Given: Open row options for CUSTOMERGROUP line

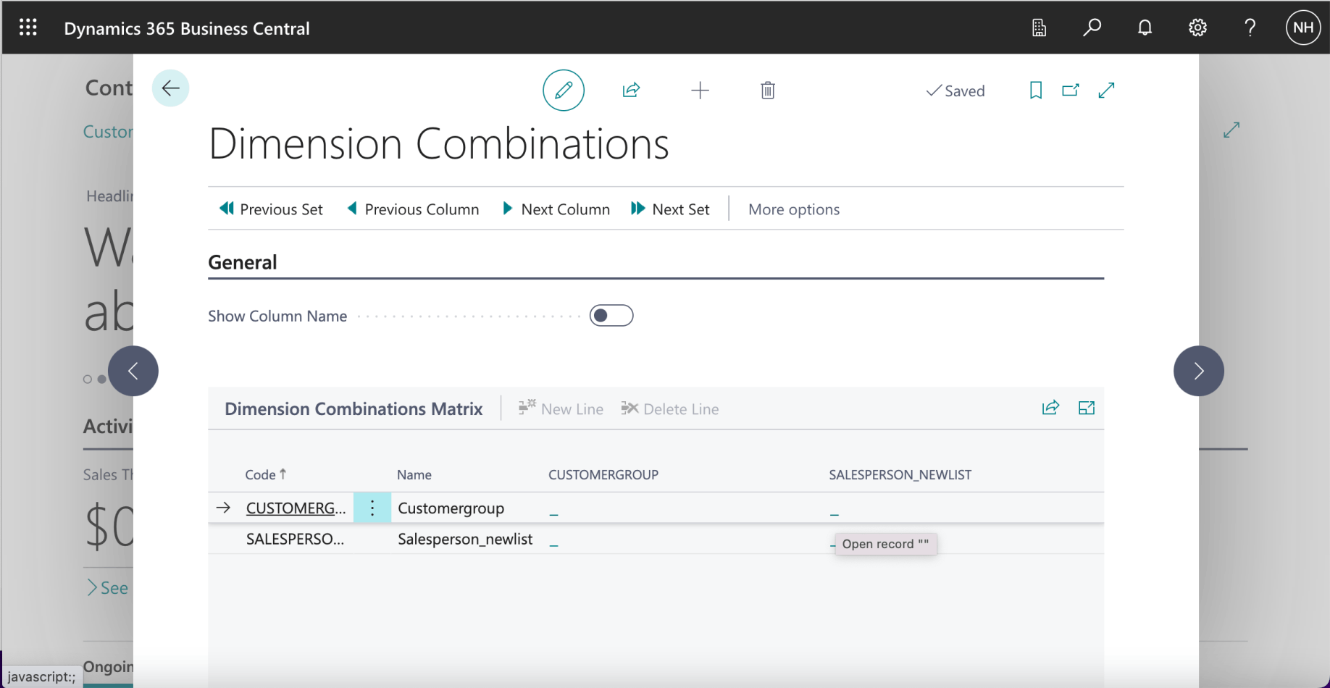Looking at the screenshot, I should 372,508.
